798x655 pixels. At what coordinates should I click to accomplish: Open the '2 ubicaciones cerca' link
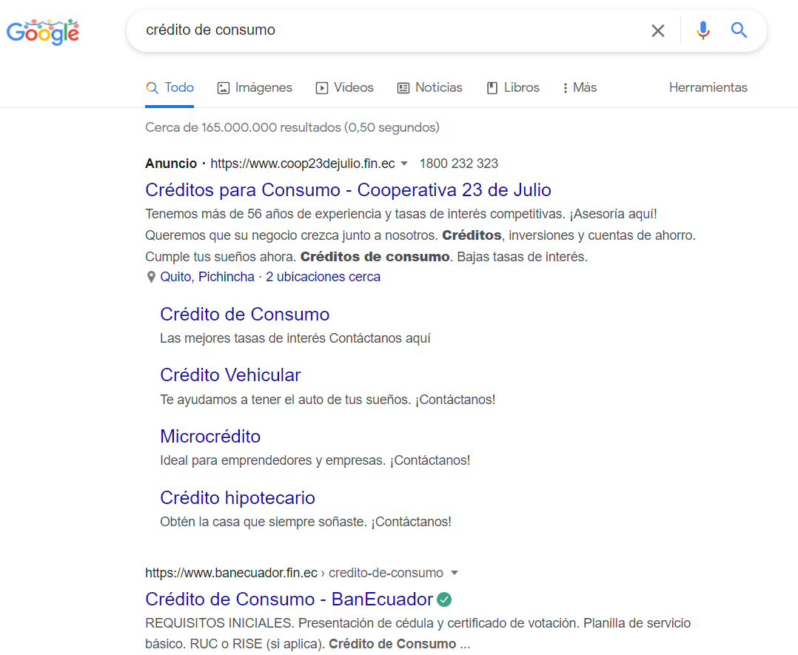pos(323,277)
